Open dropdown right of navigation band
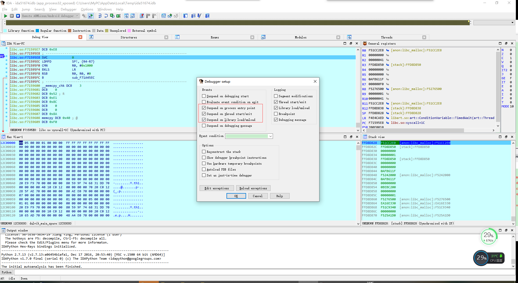This screenshot has width=518, height=283. click(512, 23)
